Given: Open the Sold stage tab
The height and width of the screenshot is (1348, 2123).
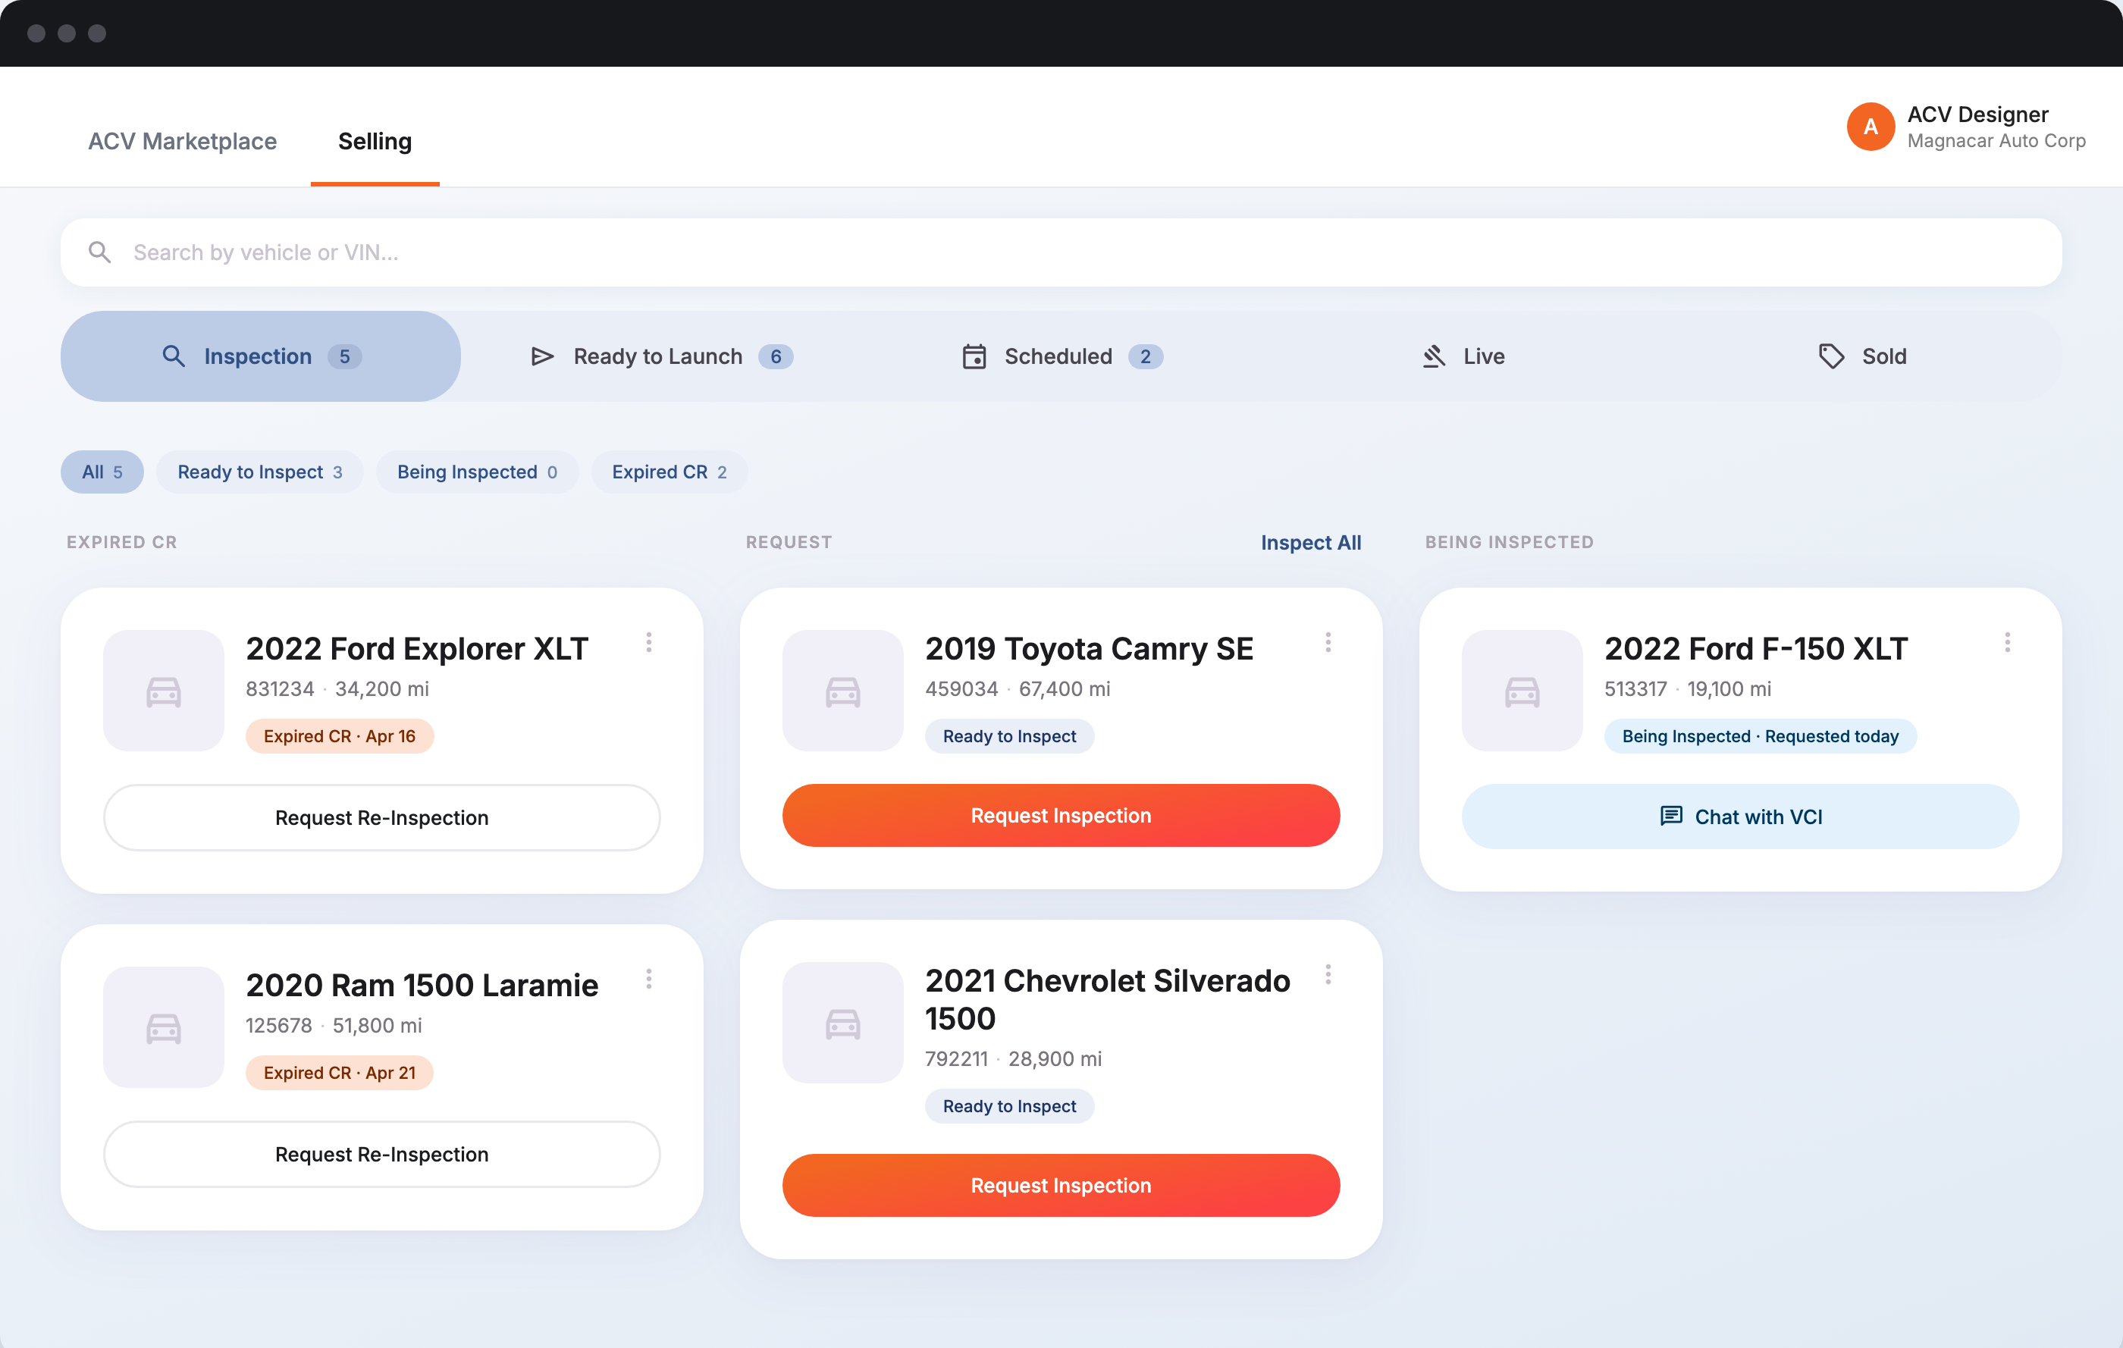Looking at the screenshot, I should [x=1862, y=356].
